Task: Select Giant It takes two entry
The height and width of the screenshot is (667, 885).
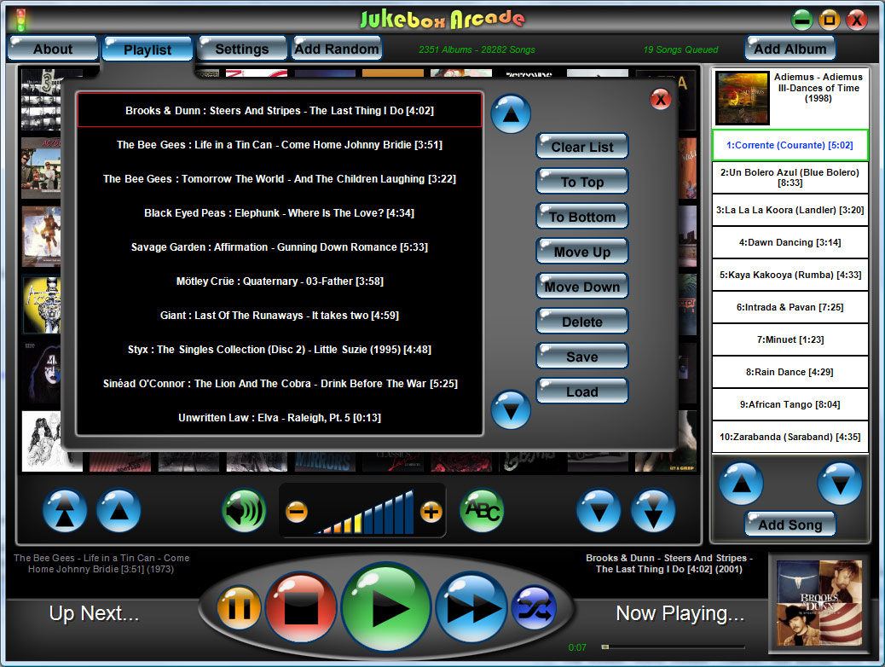Action: tap(280, 315)
